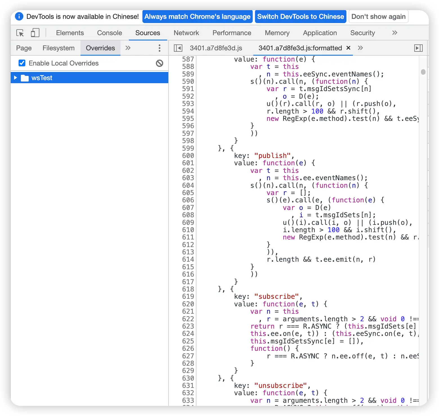
Task: Click r.length && t.ee.emit(n, r) code
Action: pyautogui.click(x=321, y=259)
